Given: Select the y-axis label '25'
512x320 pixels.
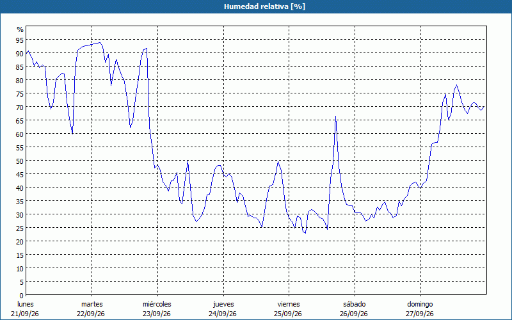Looking at the screenshot, I should pos(20,228).
